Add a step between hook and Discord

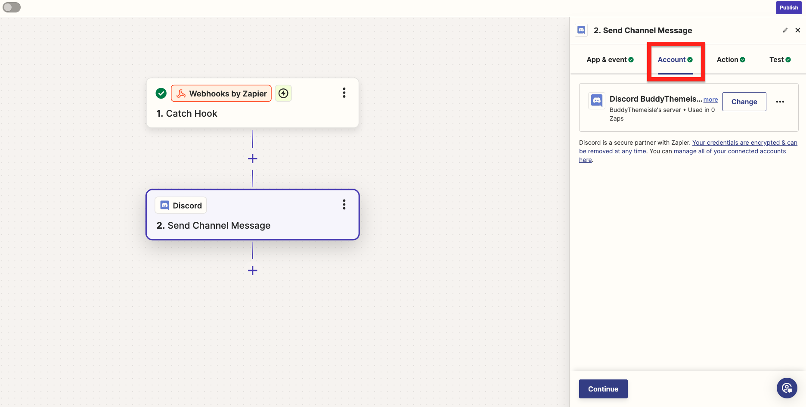coord(253,159)
